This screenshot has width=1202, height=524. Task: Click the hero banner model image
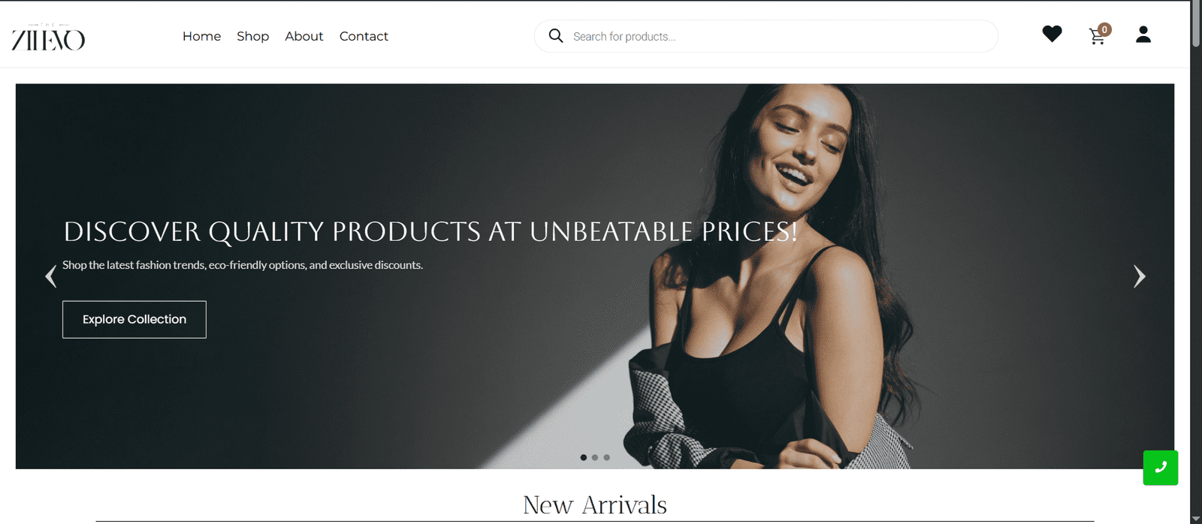[x=796, y=276]
